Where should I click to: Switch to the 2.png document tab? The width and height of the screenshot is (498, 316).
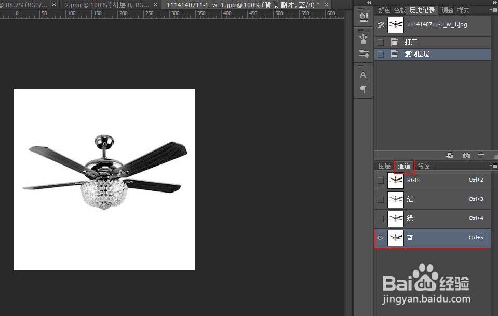coord(107,5)
